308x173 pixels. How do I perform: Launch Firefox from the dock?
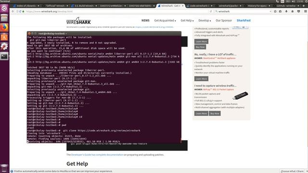coord(4,27)
